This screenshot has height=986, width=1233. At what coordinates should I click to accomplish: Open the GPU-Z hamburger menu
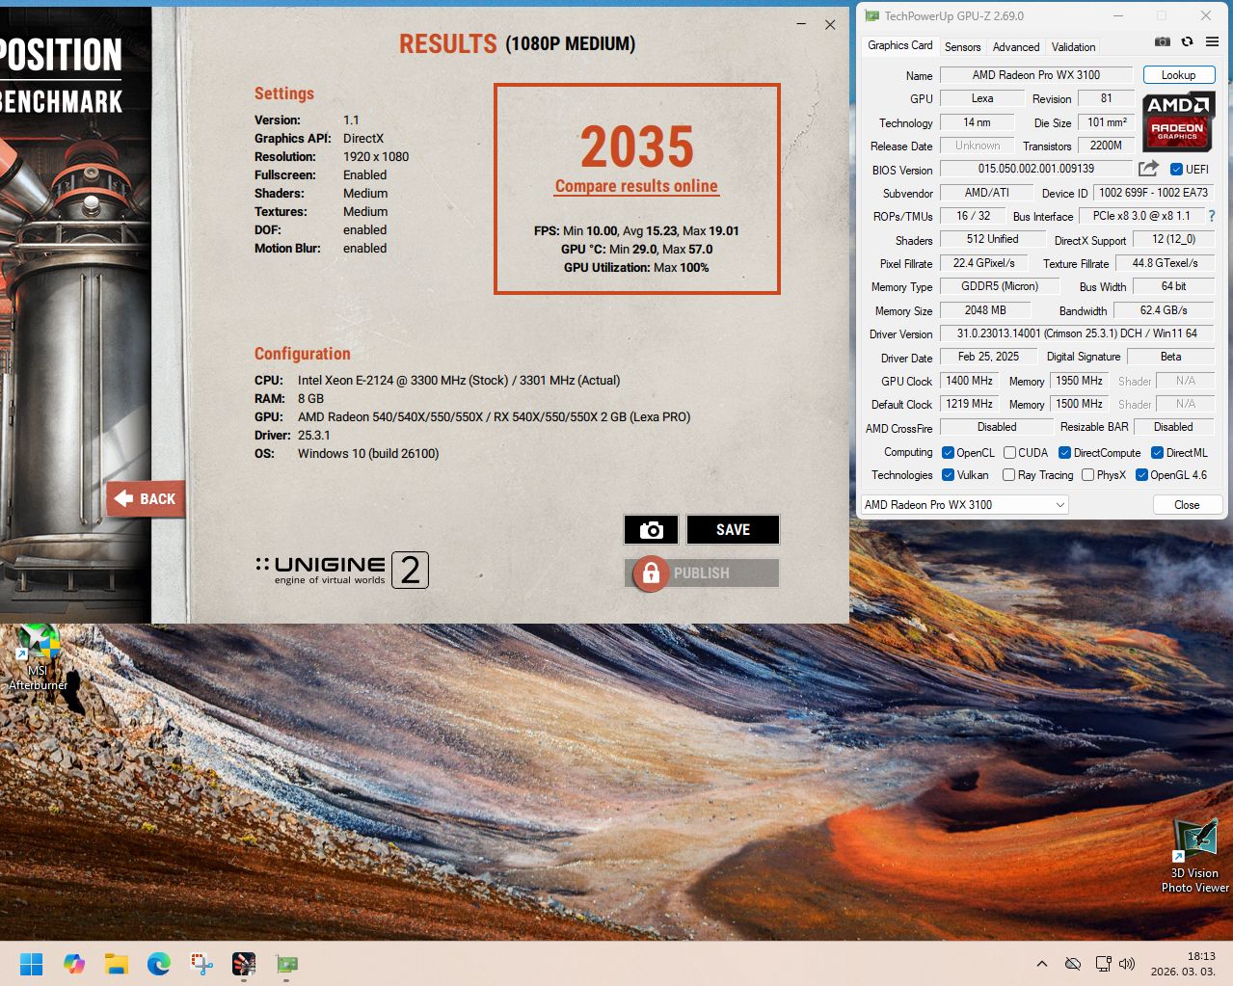click(1212, 41)
